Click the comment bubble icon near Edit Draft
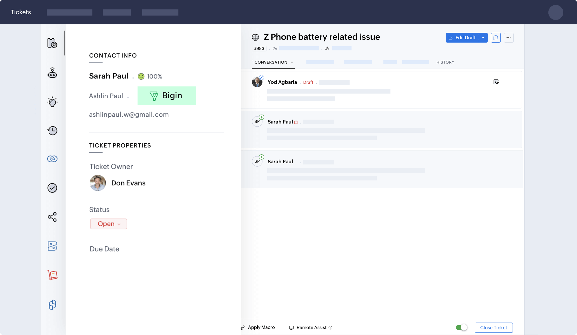The width and height of the screenshot is (577, 335). click(x=495, y=38)
